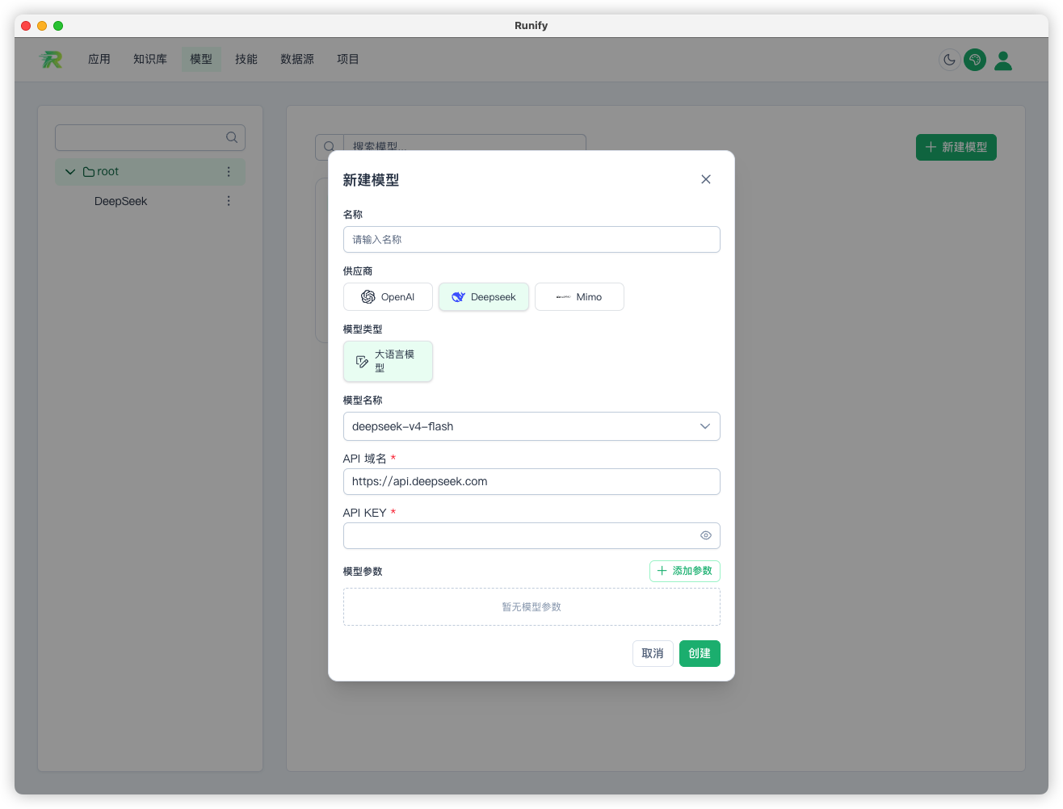This screenshot has width=1063, height=809.
Task: Close the 新建模型 dialog
Action: coord(706,179)
